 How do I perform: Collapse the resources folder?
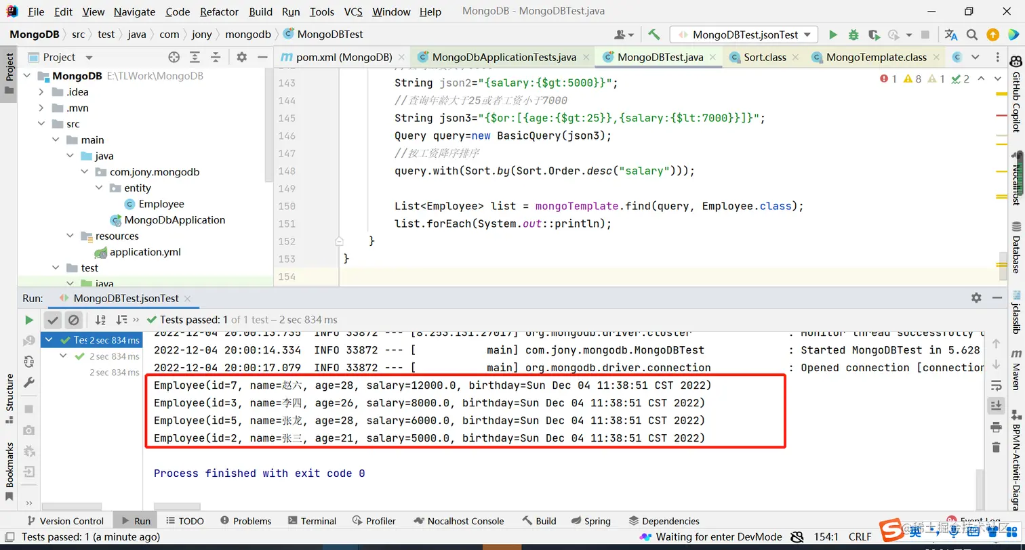pyautogui.click(x=71, y=236)
